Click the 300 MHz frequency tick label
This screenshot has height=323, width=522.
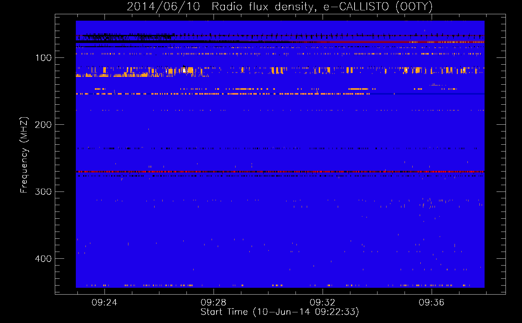coord(43,192)
